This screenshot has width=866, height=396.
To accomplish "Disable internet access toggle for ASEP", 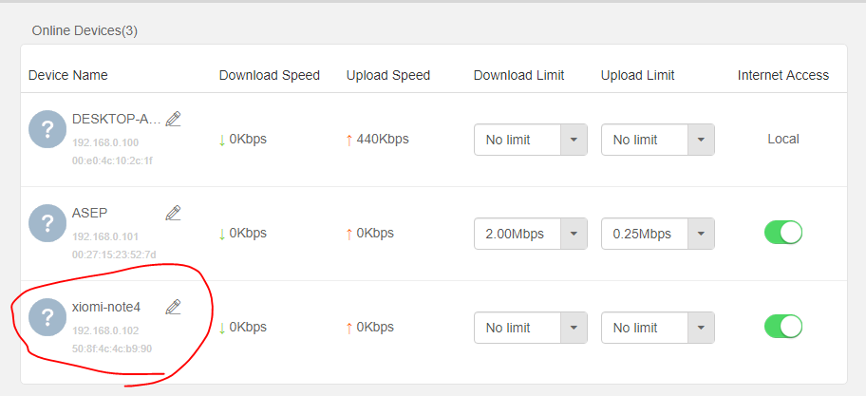I will coord(783,233).
